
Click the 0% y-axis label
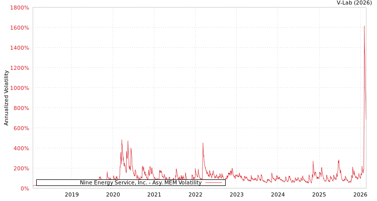pos(25,188)
